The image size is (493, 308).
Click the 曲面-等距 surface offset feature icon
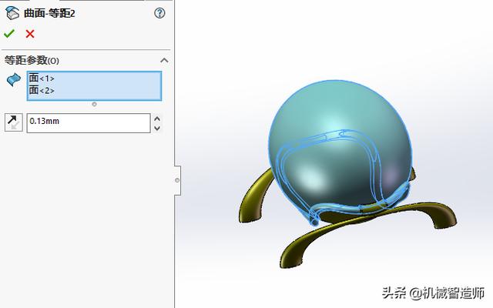(x=11, y=13)
